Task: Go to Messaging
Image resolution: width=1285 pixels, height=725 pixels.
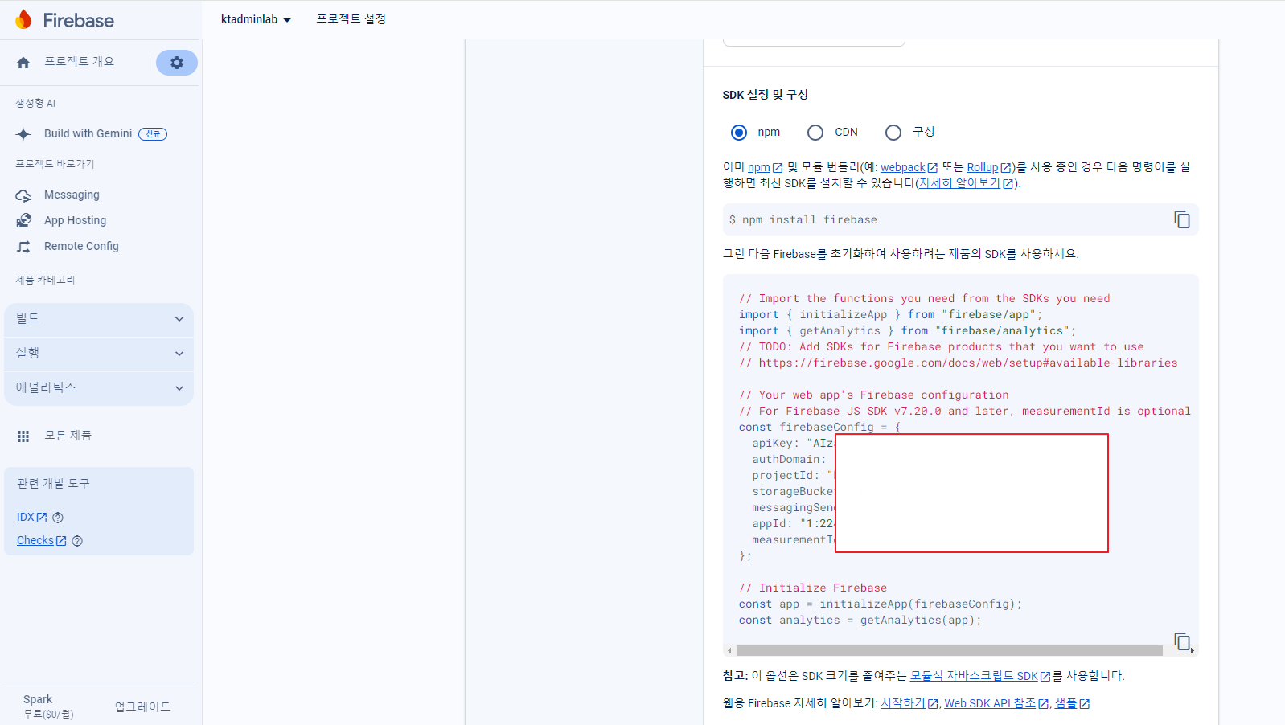Action: click(72, 195)
